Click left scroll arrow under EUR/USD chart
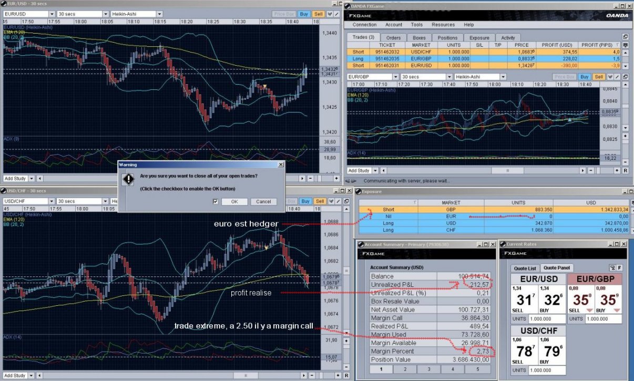Viewport: 634px width, 381px height. coord(39,179)
